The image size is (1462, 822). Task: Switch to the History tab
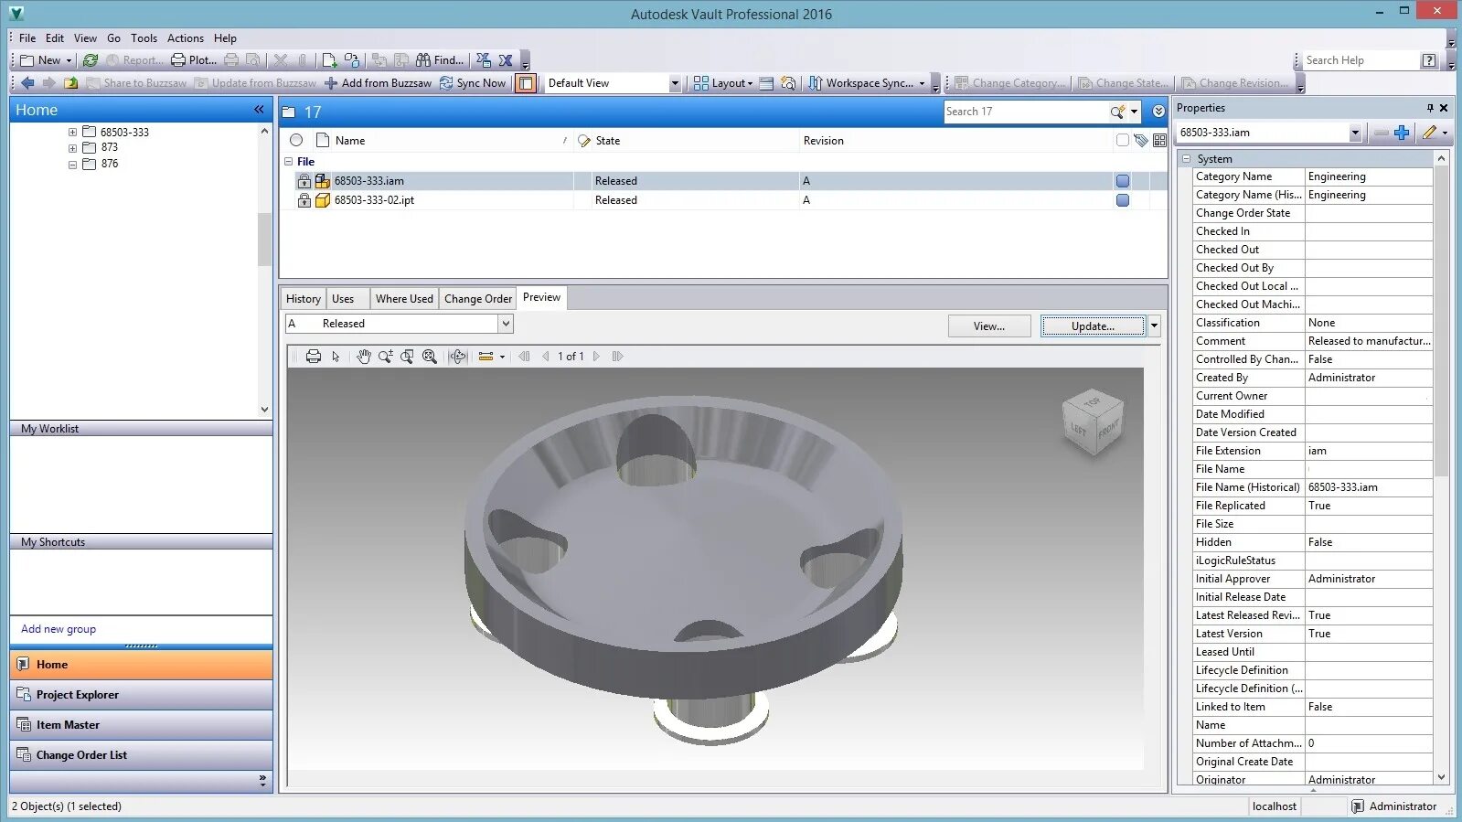tap(303, 299)
